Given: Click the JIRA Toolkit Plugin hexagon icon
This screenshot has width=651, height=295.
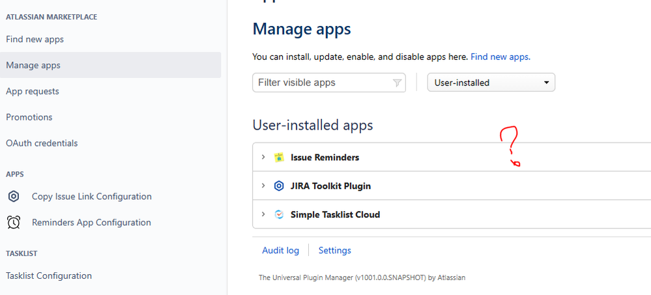Looking at the screenshot, I should pyautogui.click(x=279, y=186).
